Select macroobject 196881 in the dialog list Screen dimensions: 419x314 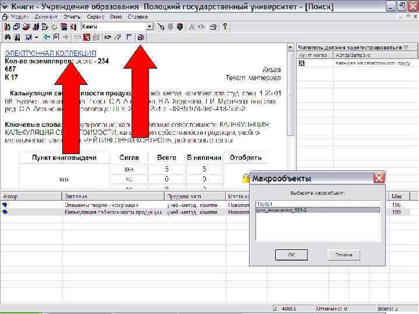pyautogui.click(x=318, y=204)
